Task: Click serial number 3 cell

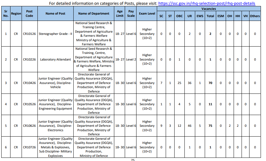Action: [x=6, y=83]
